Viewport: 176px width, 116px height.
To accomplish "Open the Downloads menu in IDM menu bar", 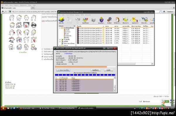I will pyautogui.click(x=70, y=15).
